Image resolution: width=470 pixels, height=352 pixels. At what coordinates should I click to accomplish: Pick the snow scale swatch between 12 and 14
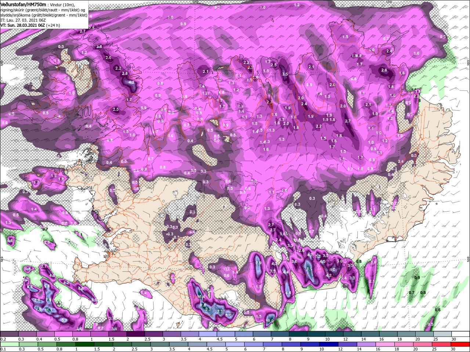(x=352, y=334)
